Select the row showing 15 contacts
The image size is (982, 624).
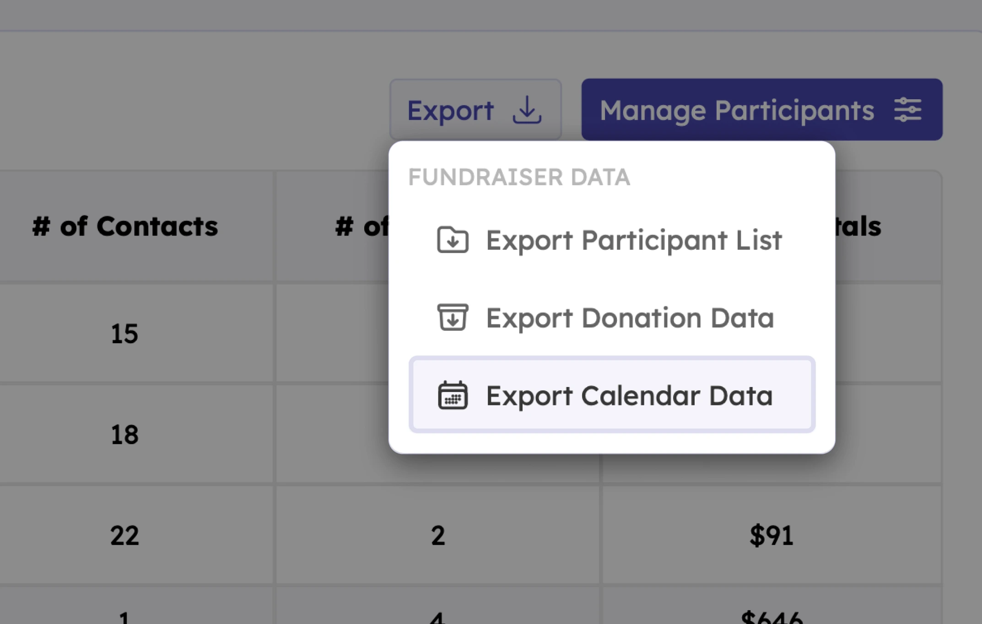[x=124, y=334]
